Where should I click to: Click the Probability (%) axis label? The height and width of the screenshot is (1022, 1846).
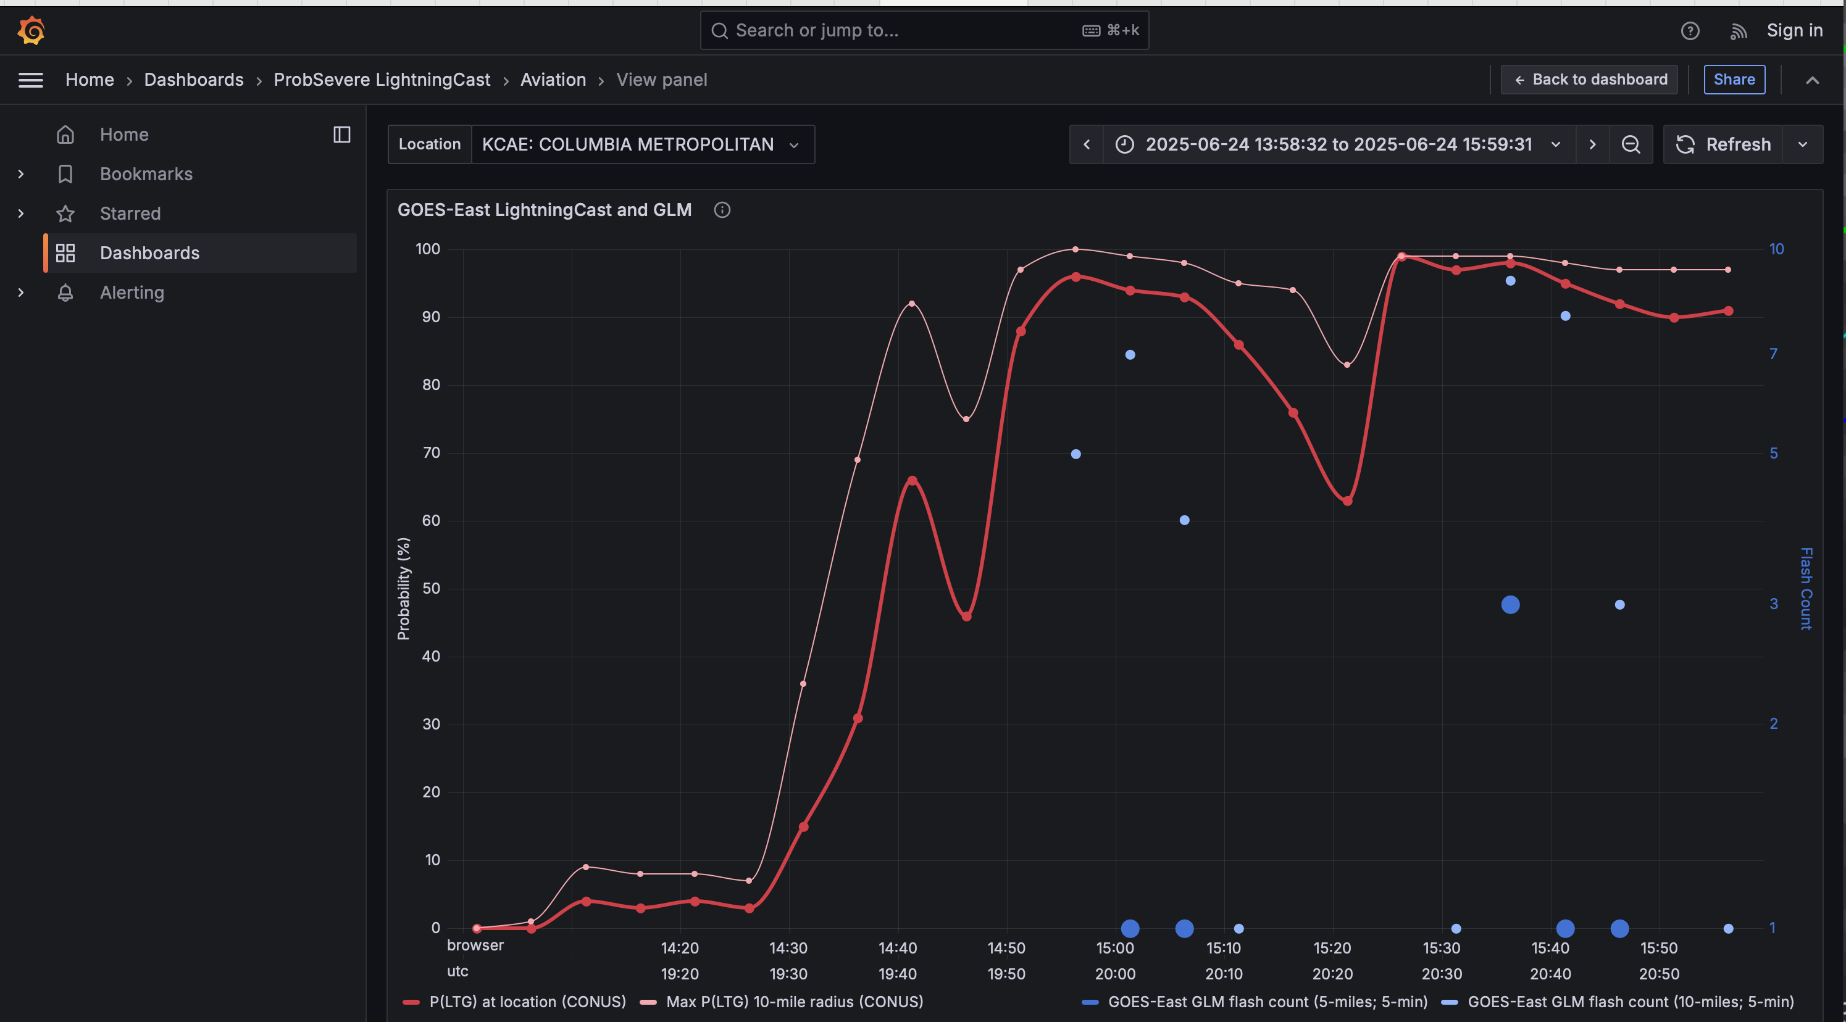pos(403,589)
